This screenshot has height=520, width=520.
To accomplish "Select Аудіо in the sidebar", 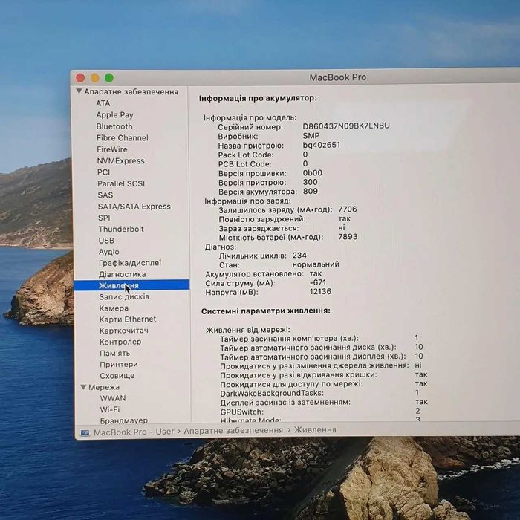I will pos(108,252).
